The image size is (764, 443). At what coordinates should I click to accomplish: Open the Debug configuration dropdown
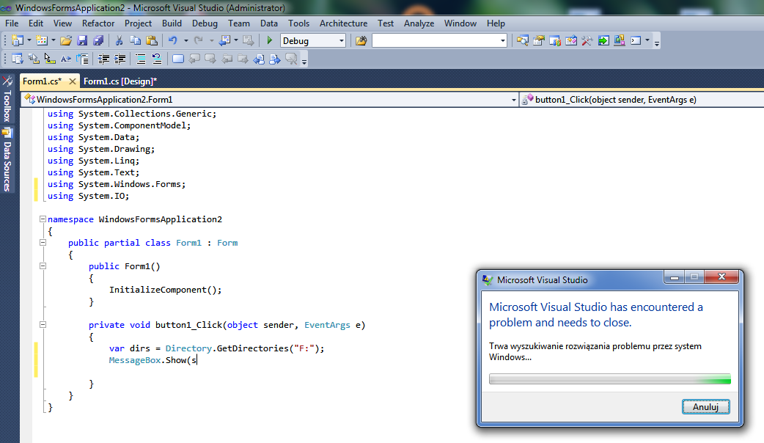(x=341, y=41)
